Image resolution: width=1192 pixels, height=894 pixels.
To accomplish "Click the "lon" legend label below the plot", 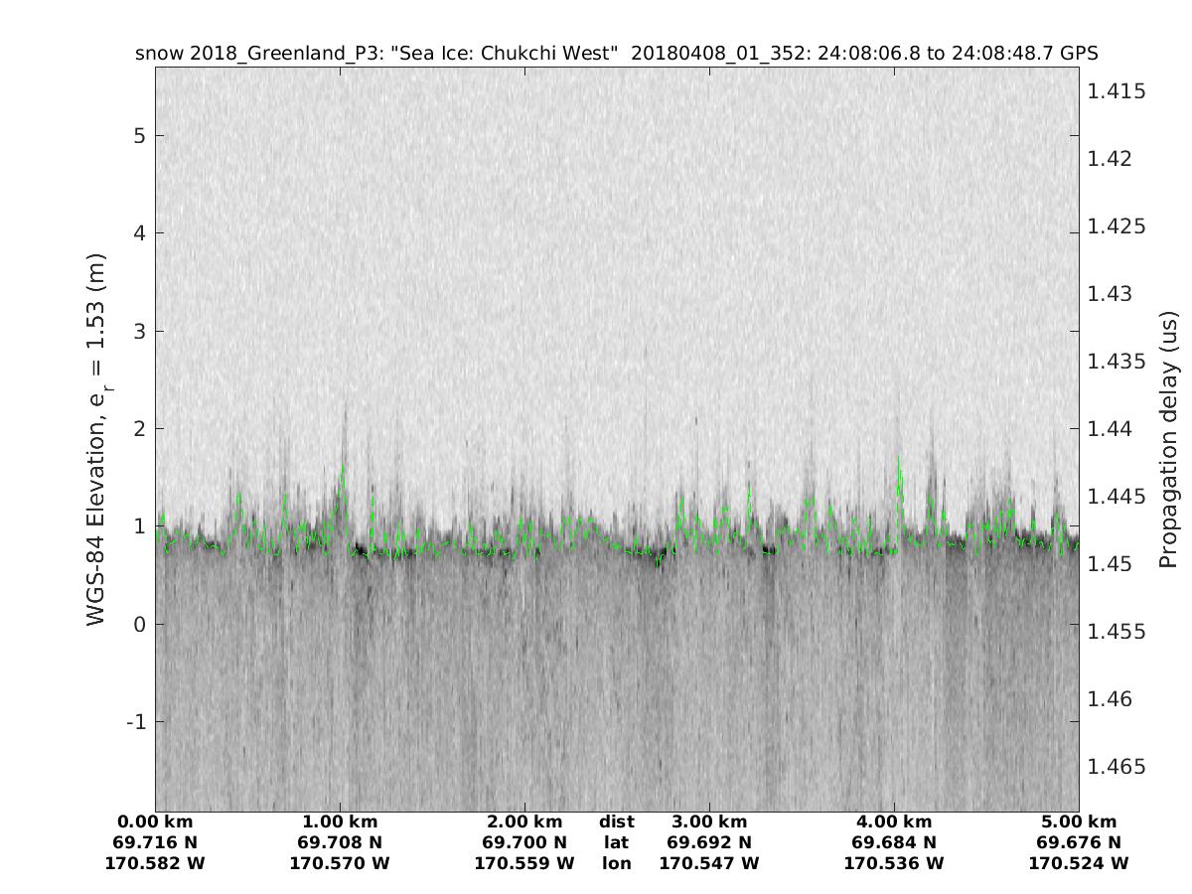I will (616, 863).
